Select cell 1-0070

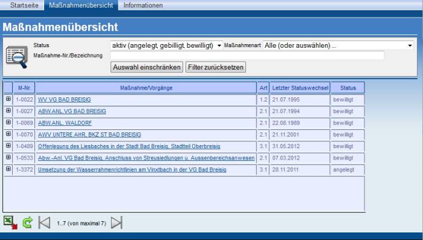24,134
